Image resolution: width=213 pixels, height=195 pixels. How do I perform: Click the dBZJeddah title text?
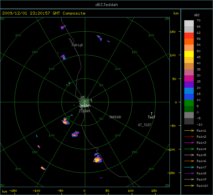coord(107,5)
